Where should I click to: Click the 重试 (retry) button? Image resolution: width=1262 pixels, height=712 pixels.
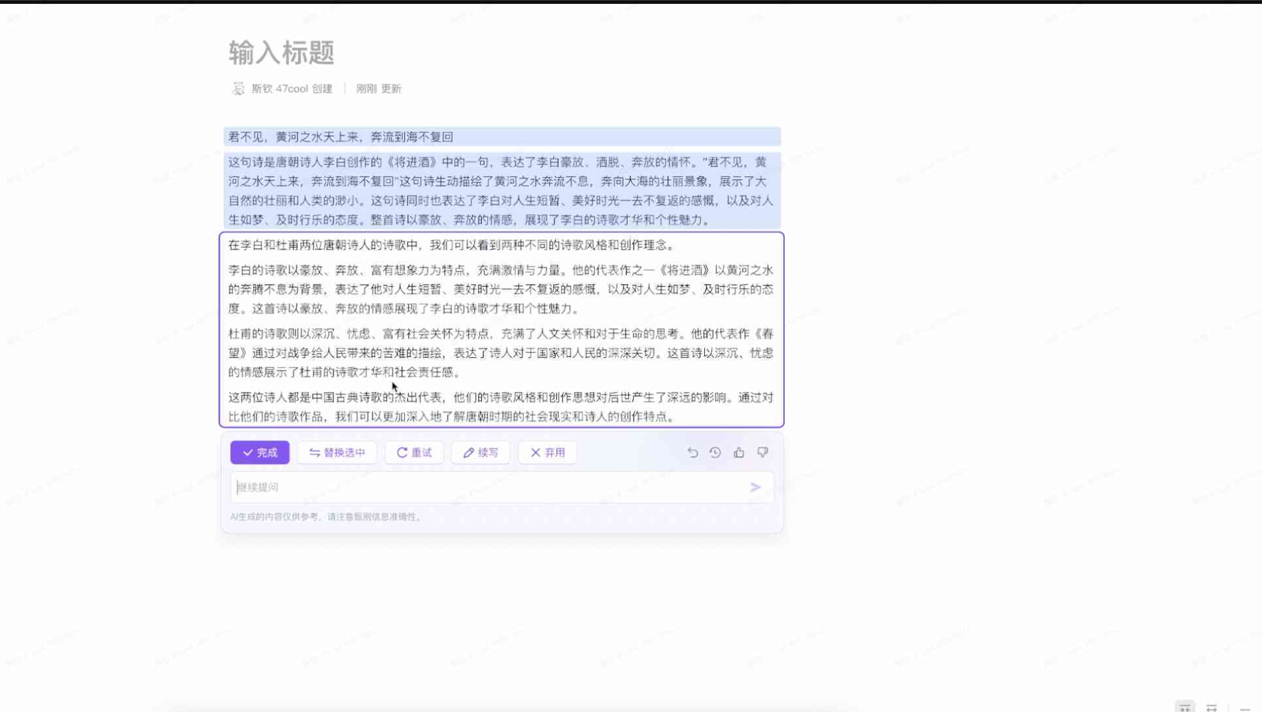tap(414, 453)
